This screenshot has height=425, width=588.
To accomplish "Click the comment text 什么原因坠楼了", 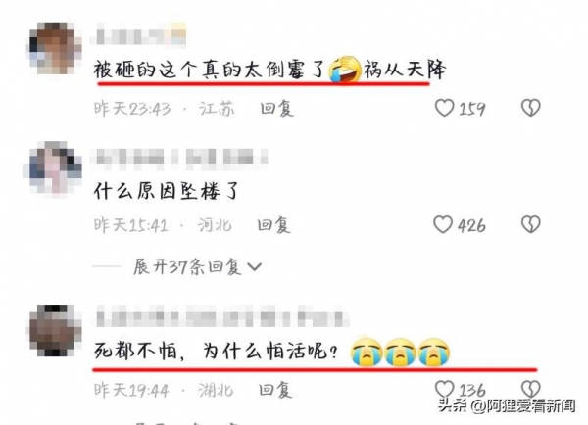I will [x=167, y=191].
